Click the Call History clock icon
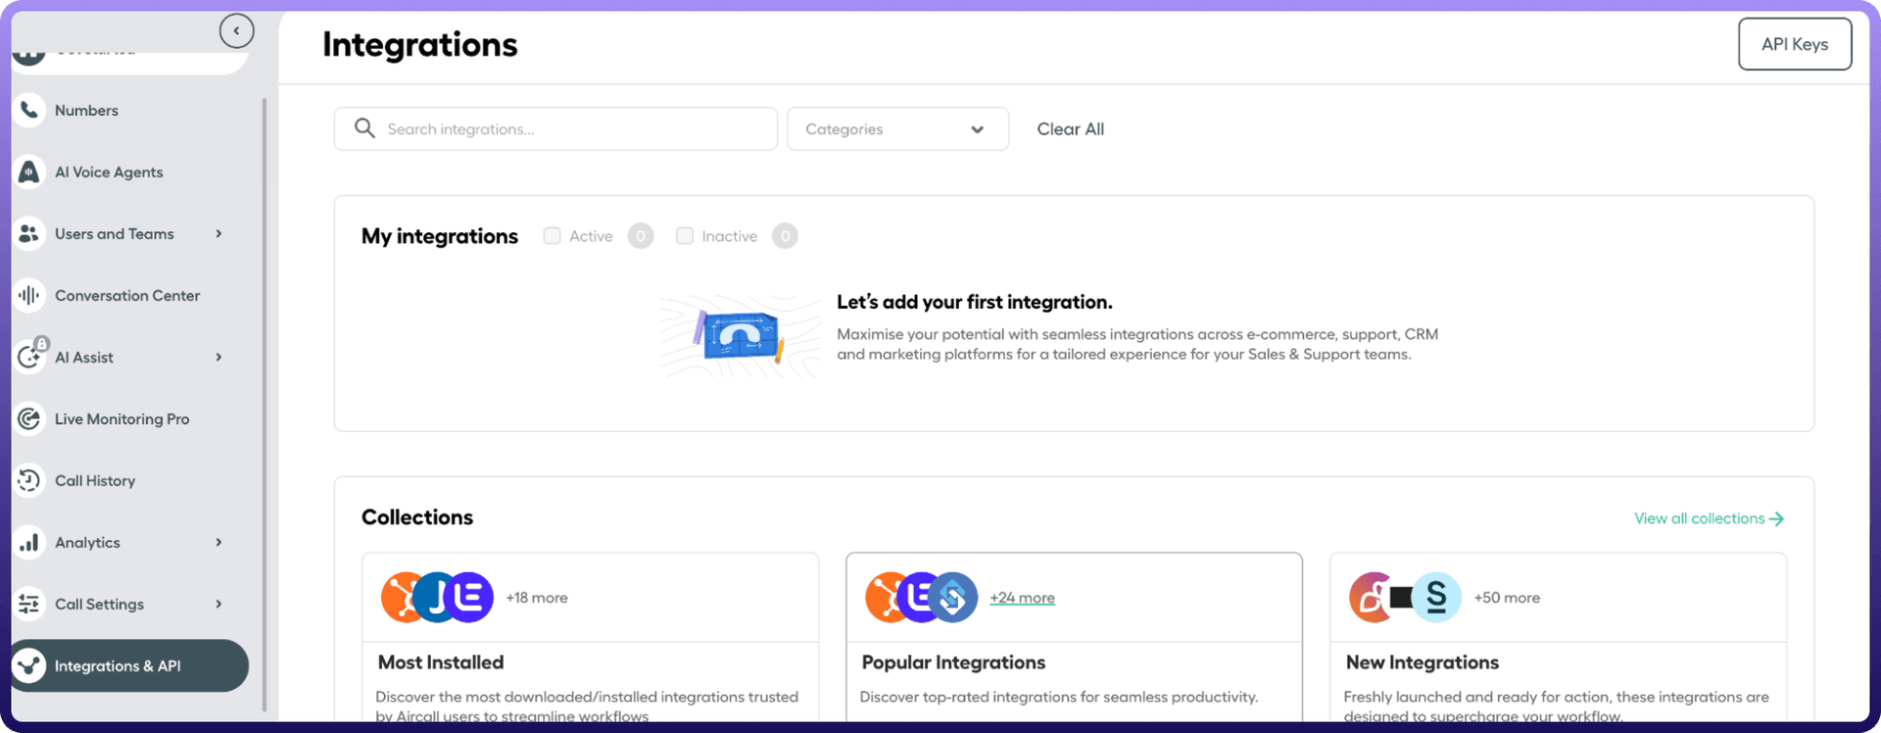 click(29, 481)
